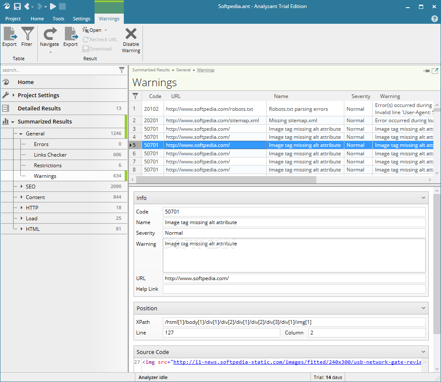441x382 pixels.
Task: Expand the Load tree node
Action: 21,219
